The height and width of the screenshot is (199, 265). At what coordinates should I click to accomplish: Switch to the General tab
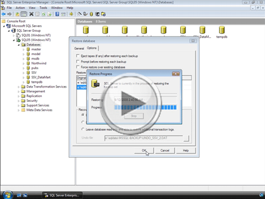pyautogui.click(x=79, y=48)
